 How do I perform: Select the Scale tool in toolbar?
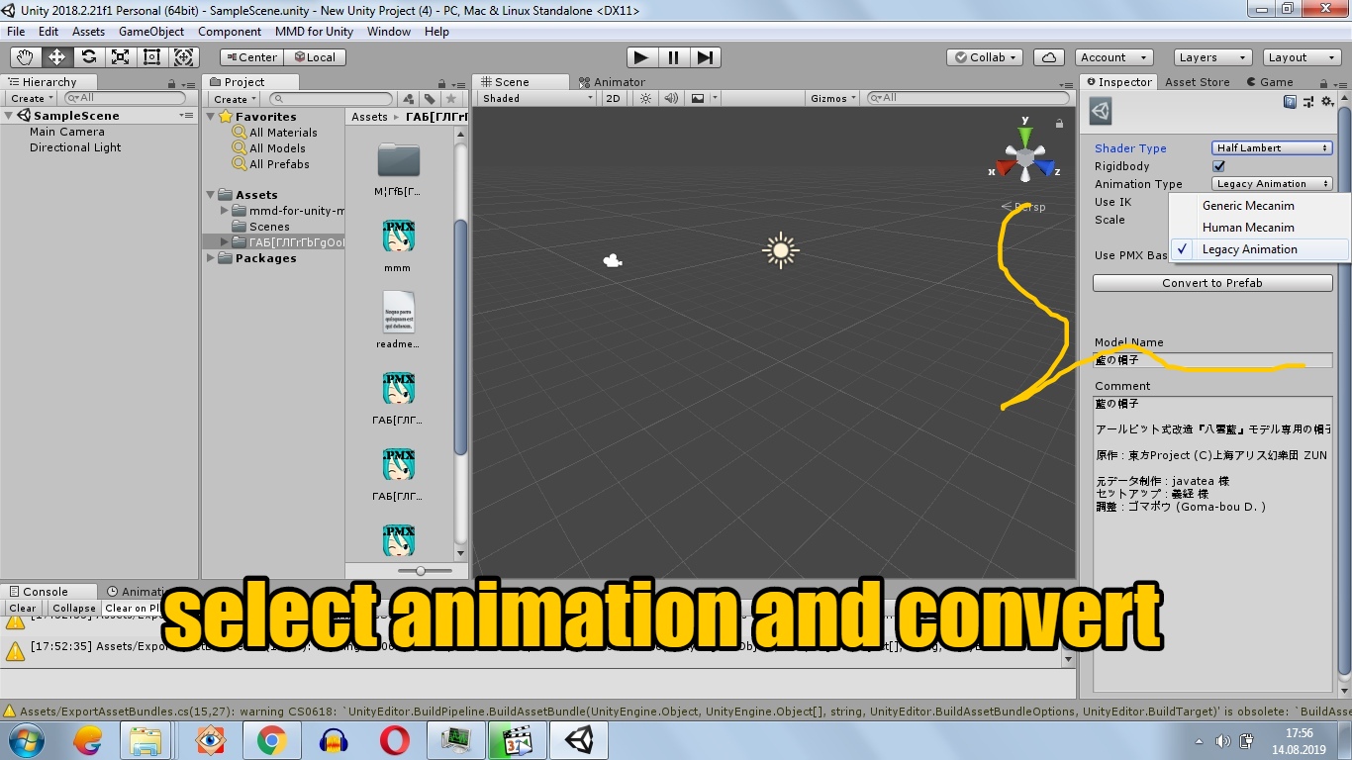121,57
